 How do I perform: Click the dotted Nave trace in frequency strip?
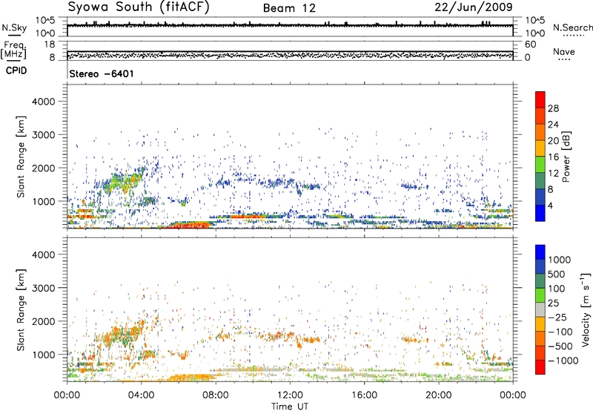click(x=290, y=55)
